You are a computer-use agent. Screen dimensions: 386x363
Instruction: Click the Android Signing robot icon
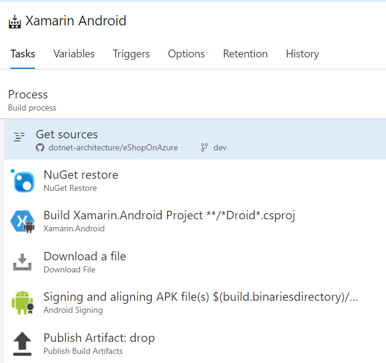pyautogui.click(x=22, y=303)
